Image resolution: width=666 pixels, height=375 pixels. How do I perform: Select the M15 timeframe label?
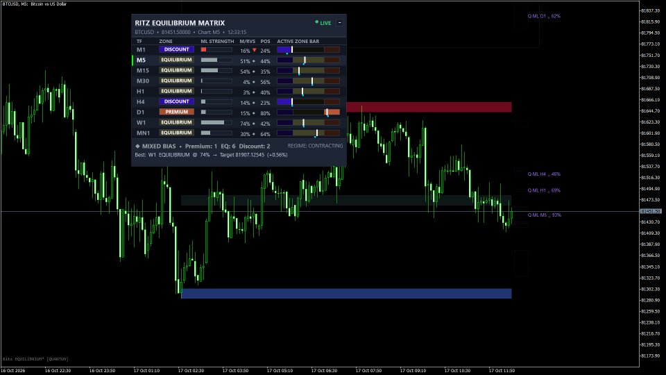pyautogui.click(x=143, y=71)
